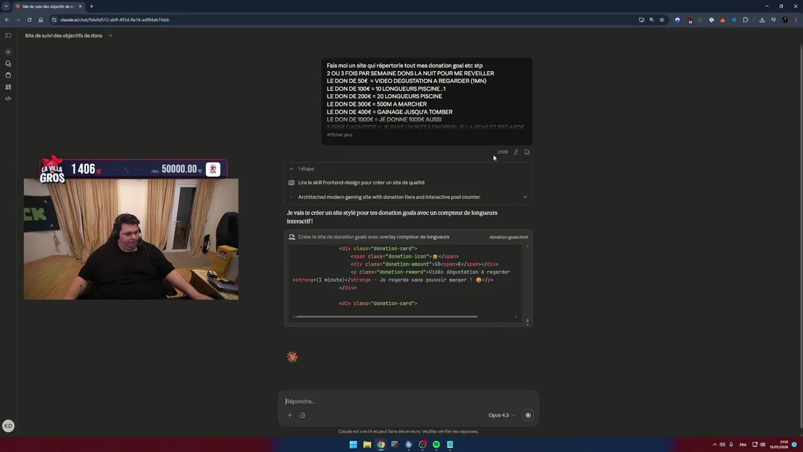Click the Créer le site de donation goals header

[373, 237]
